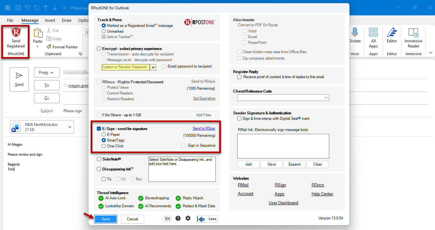Screen dimensions: 435x230
Task: Open the NDA NorthEnd.doc attachment dropdown arrow
Action: [x=70, y=127]
